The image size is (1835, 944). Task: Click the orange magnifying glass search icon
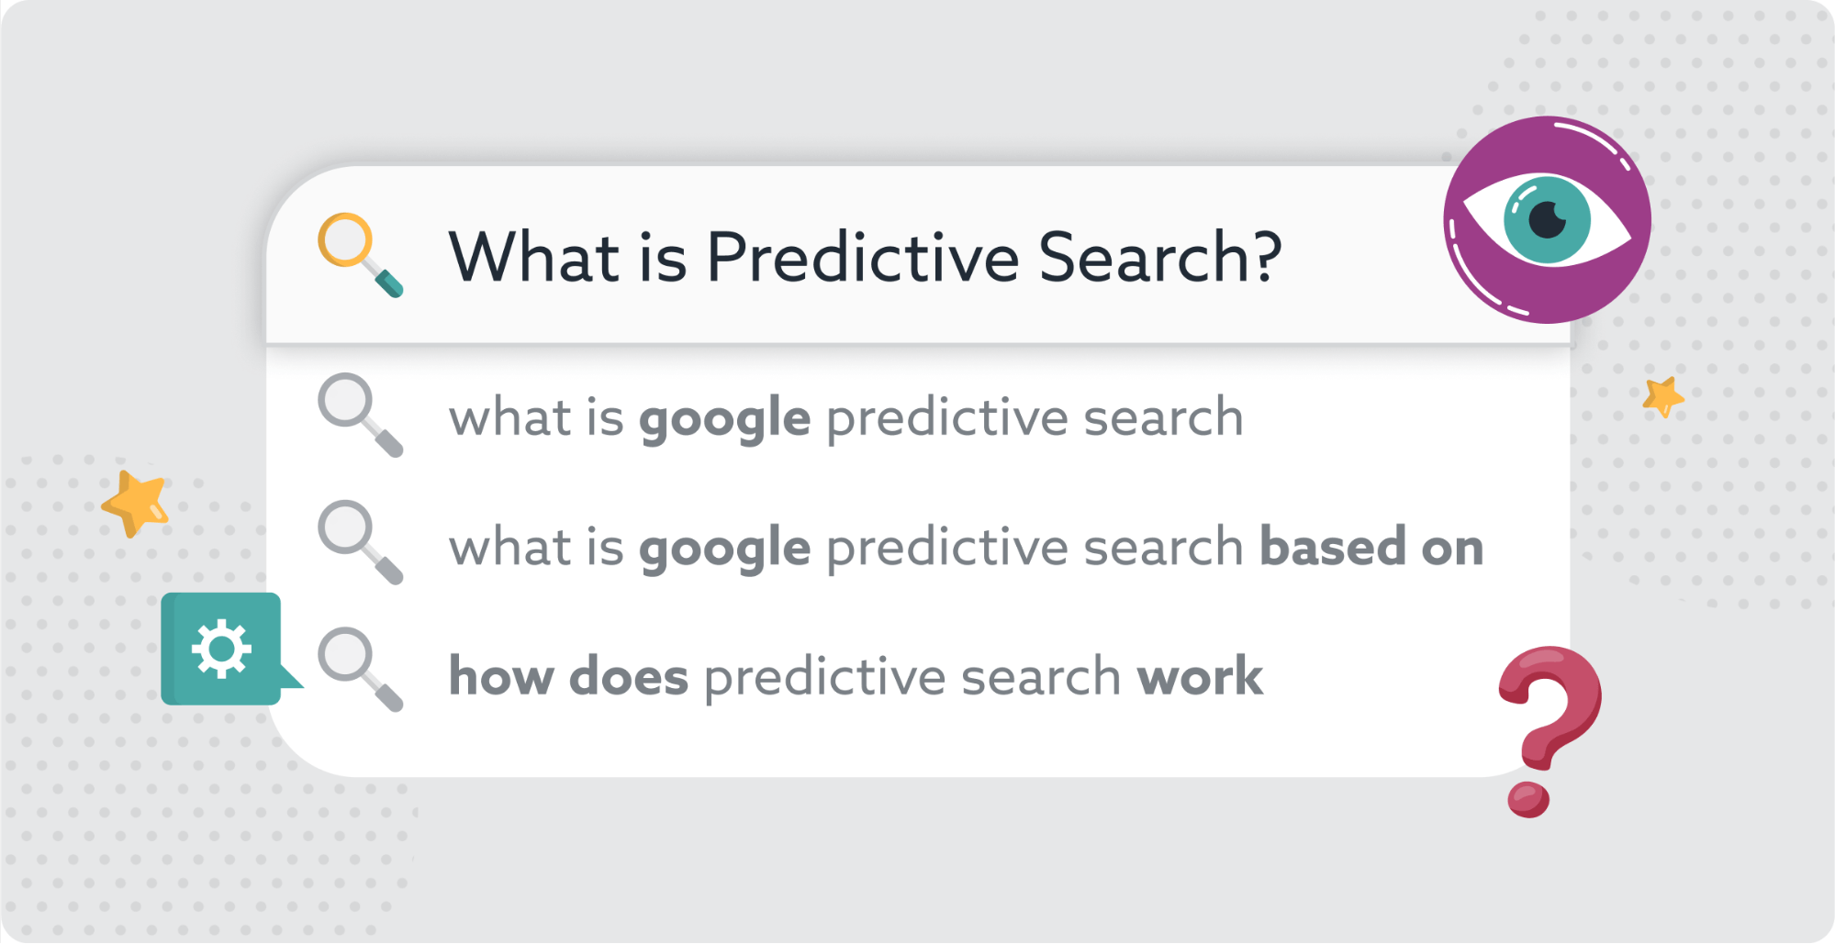click(359, 255)
